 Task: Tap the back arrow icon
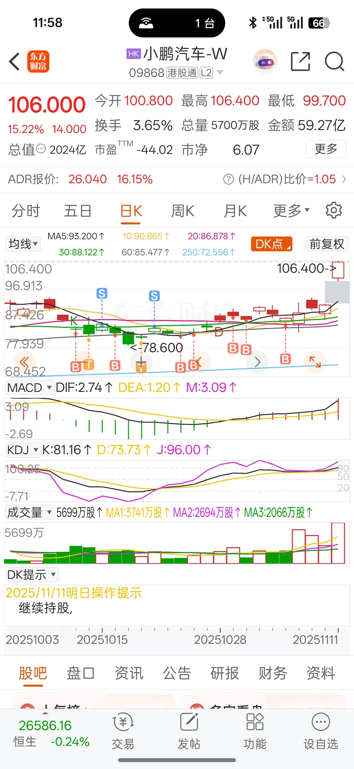[14, 61]
